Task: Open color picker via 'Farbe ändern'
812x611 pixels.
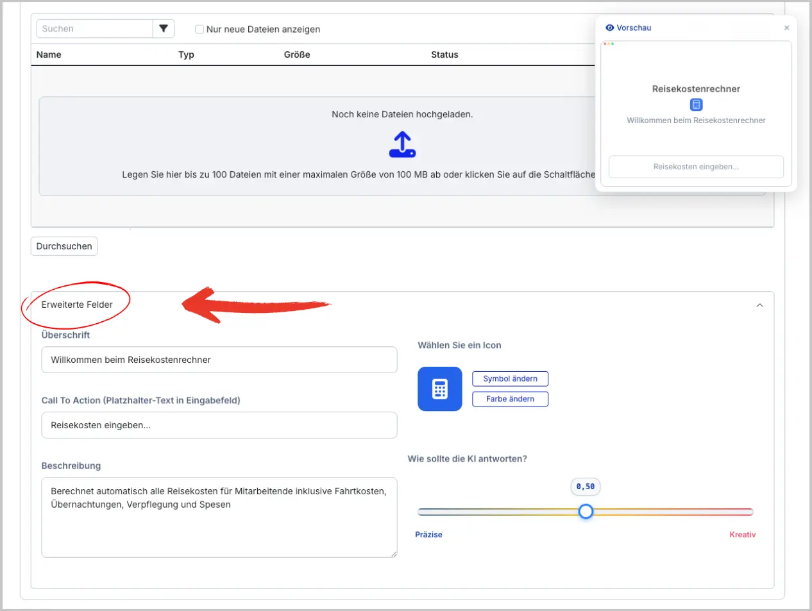Action: (510, 399)
